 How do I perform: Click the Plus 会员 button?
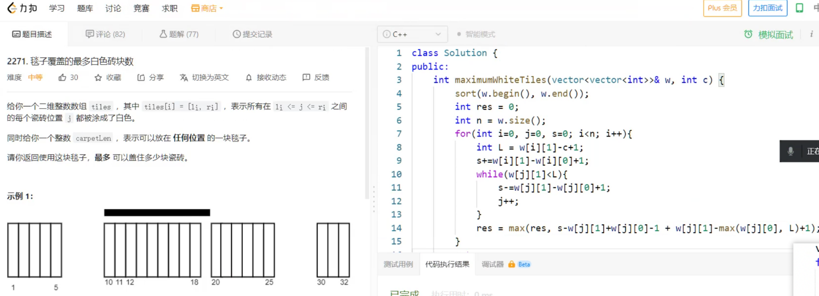tap(722, 8)
